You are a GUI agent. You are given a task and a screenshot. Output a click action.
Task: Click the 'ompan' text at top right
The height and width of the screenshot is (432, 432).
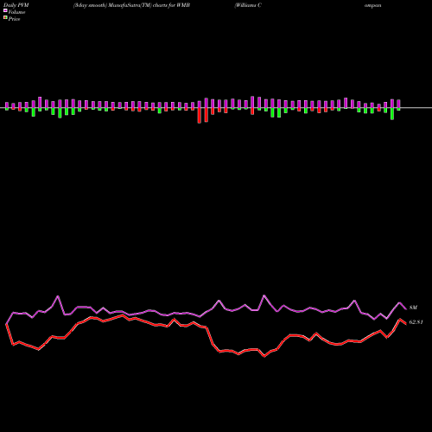coord(373,5)
